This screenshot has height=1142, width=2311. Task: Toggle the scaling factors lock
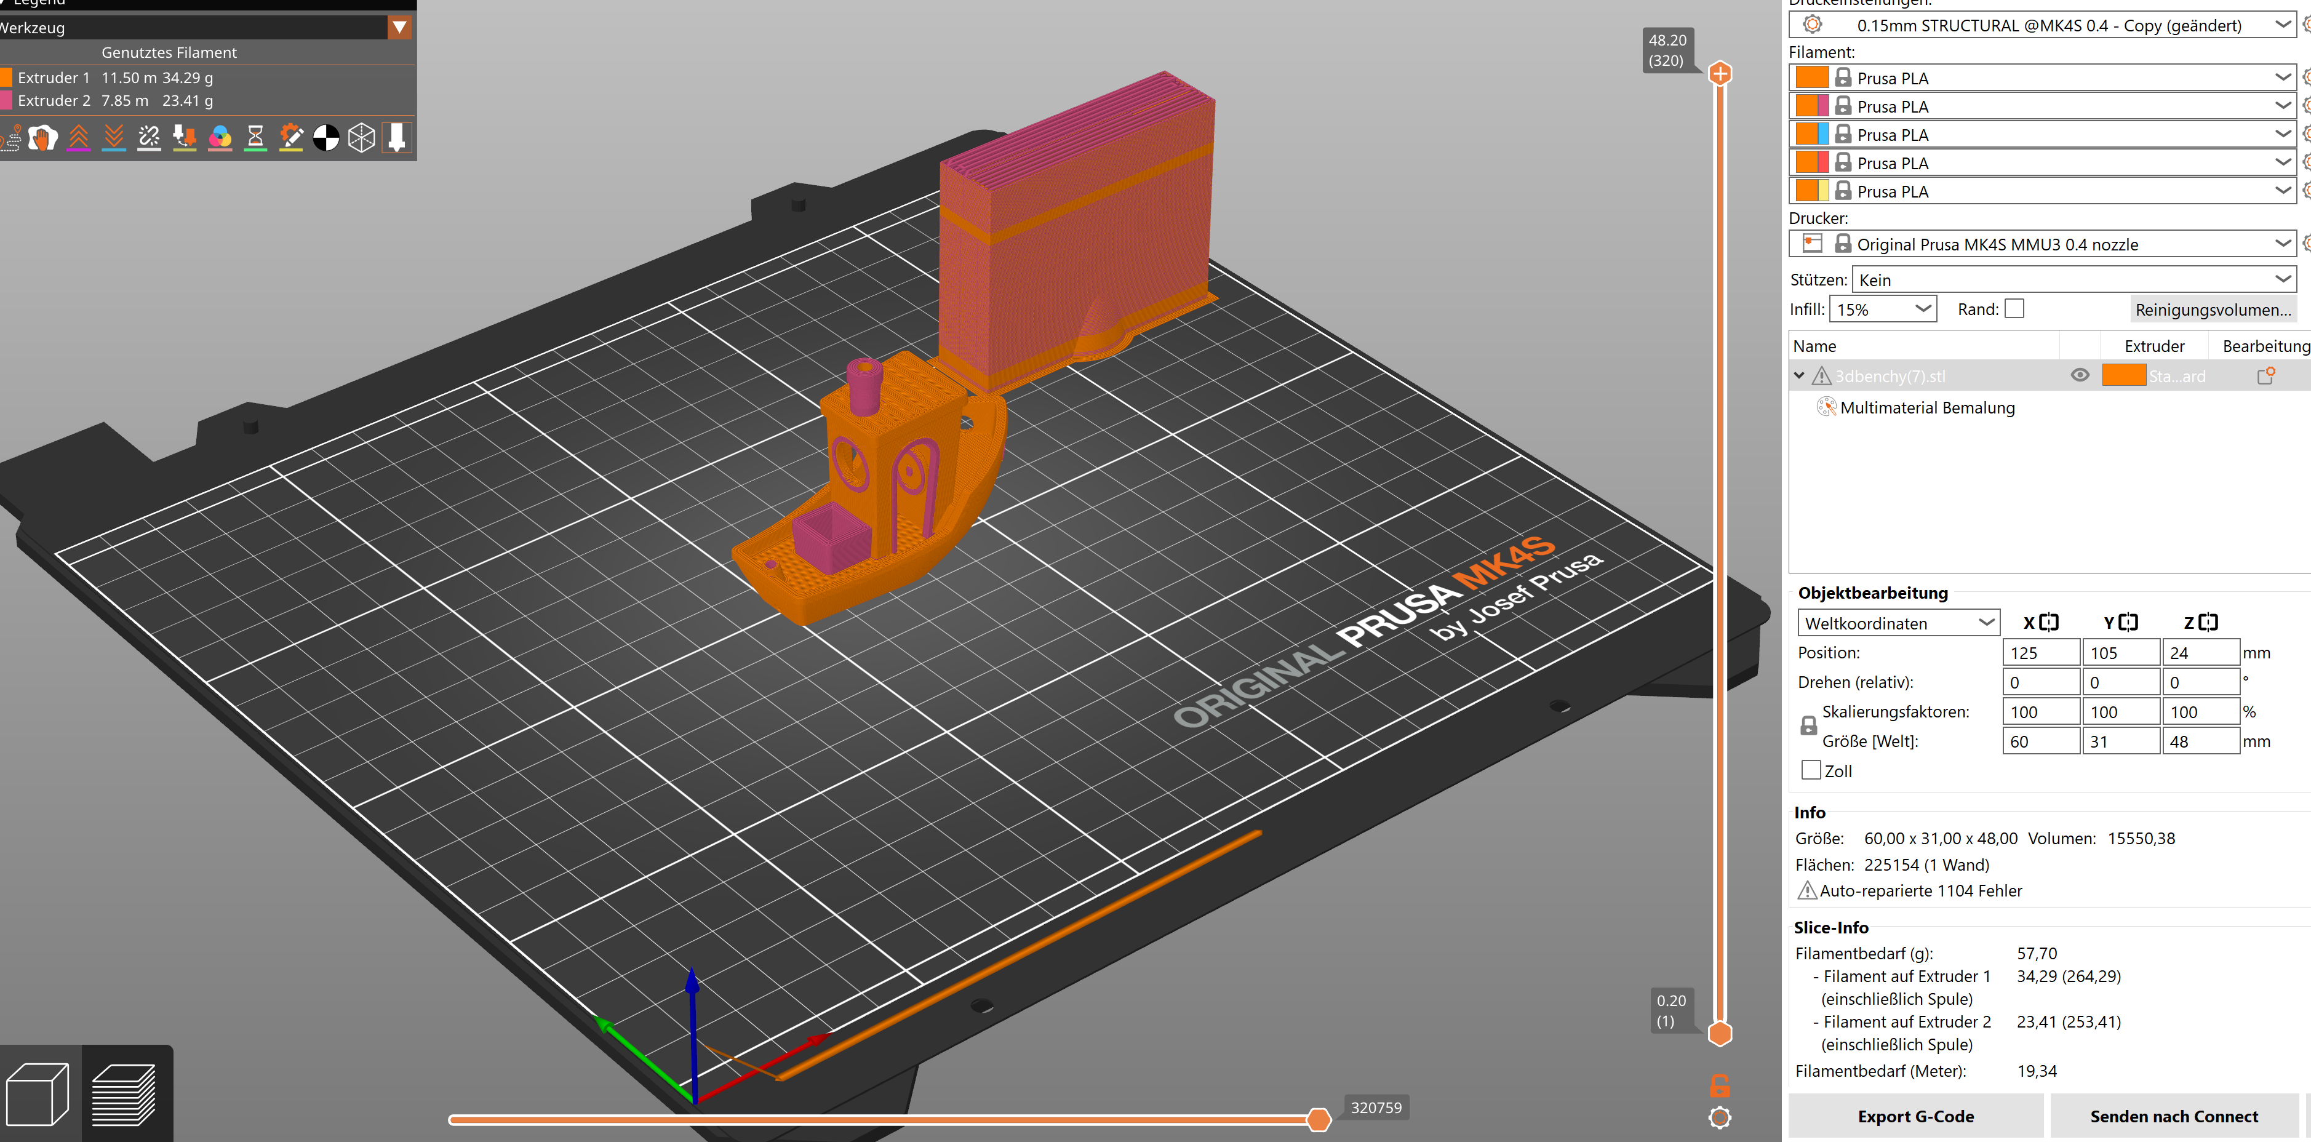click(1808, 726)
